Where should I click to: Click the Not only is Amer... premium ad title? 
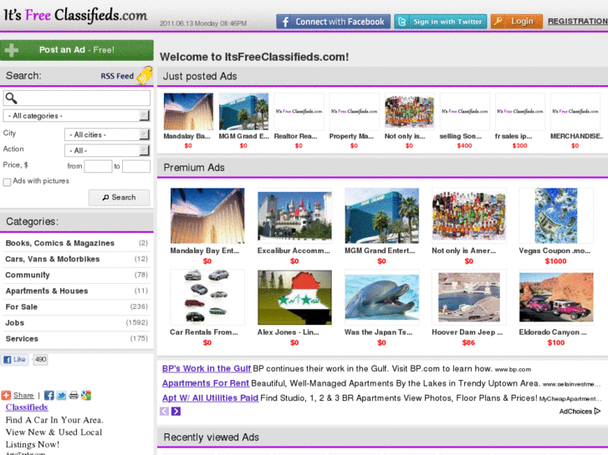pos(464,251)
